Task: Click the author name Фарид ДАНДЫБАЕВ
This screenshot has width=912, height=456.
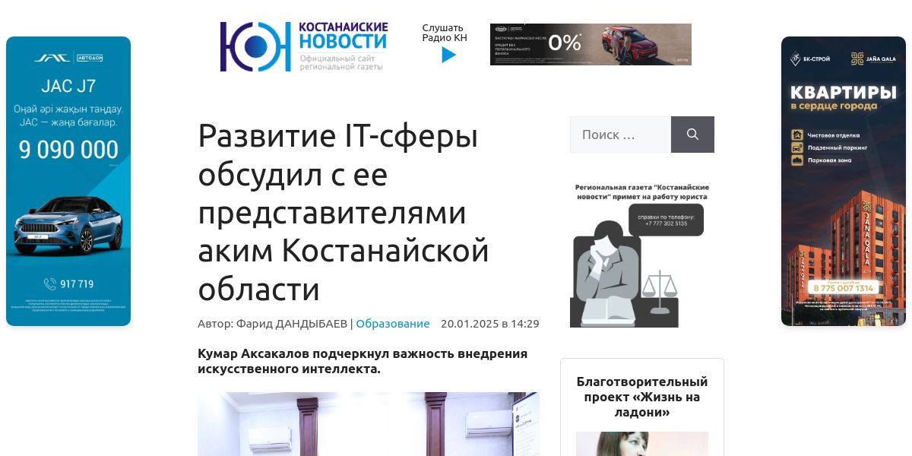Action: (x=292, y=324)
